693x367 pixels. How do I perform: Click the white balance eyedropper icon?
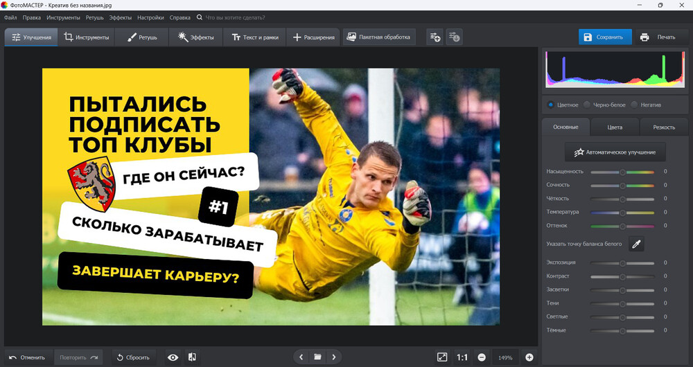point(635,244)
